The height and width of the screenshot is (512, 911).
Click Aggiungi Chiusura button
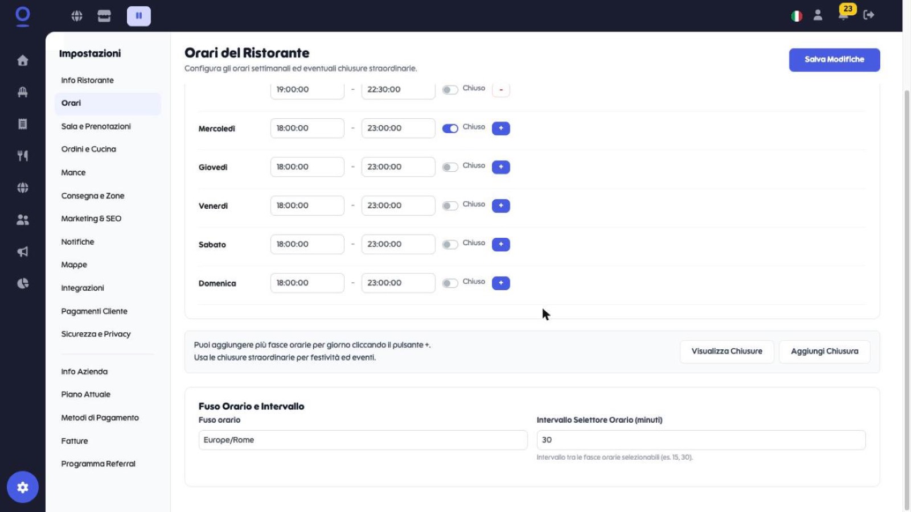(x=824, y=352)
